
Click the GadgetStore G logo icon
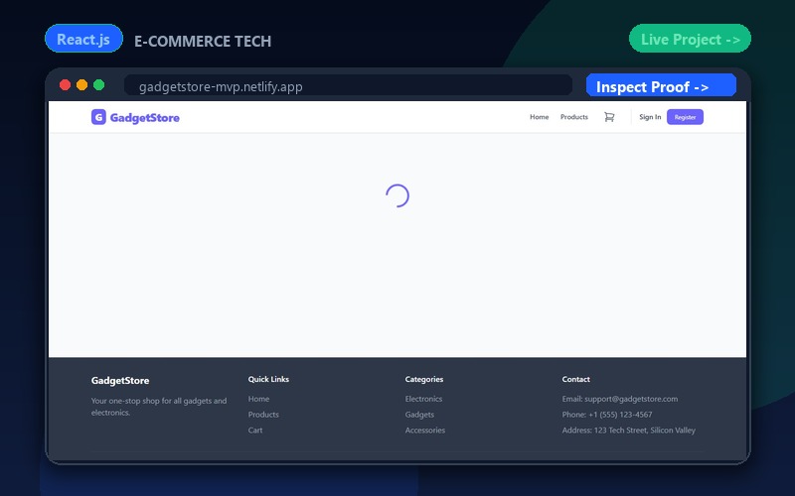tap(98, 117)
